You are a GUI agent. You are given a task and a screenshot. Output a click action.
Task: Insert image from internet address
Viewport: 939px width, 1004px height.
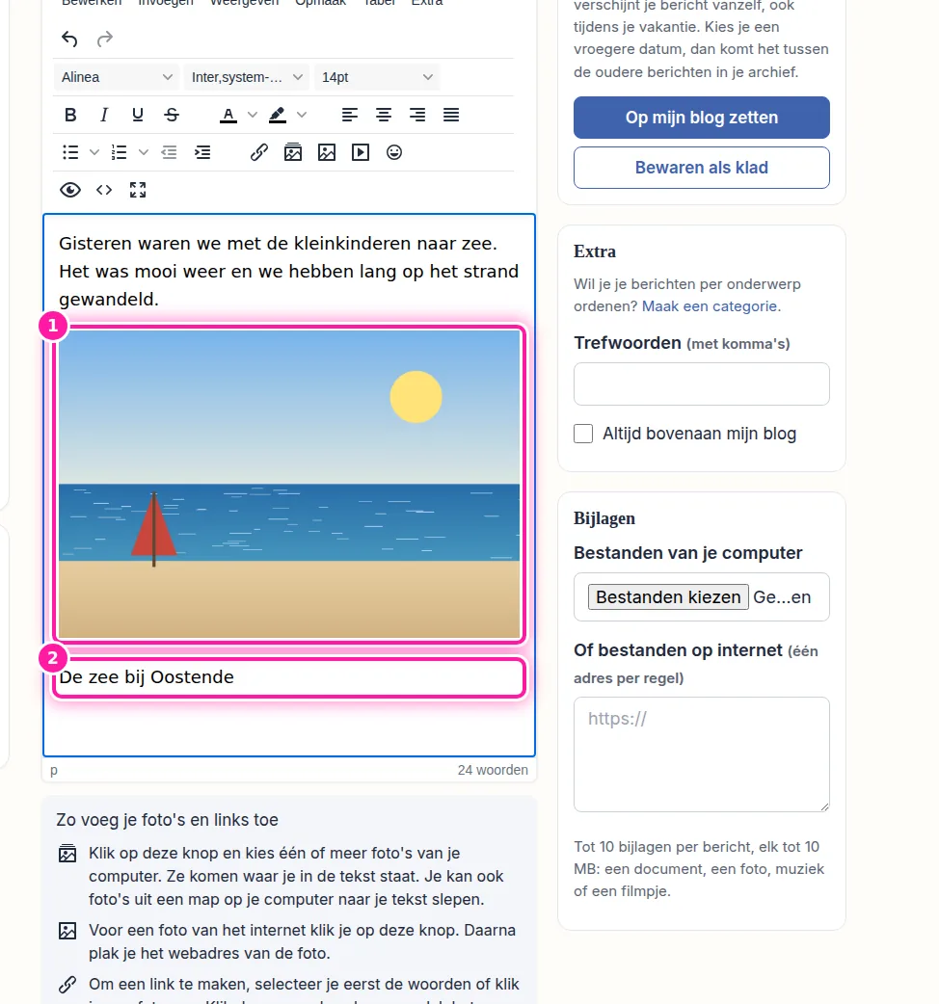point(327,152)
